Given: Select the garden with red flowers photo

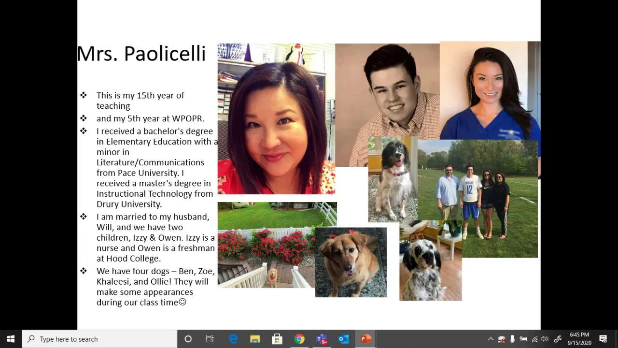Looking at the screenshot, I should [266, 245].
